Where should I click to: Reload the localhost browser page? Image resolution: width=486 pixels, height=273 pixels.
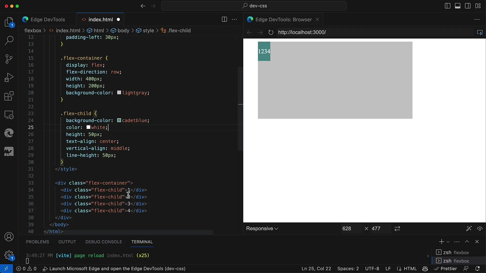point(271,32)
